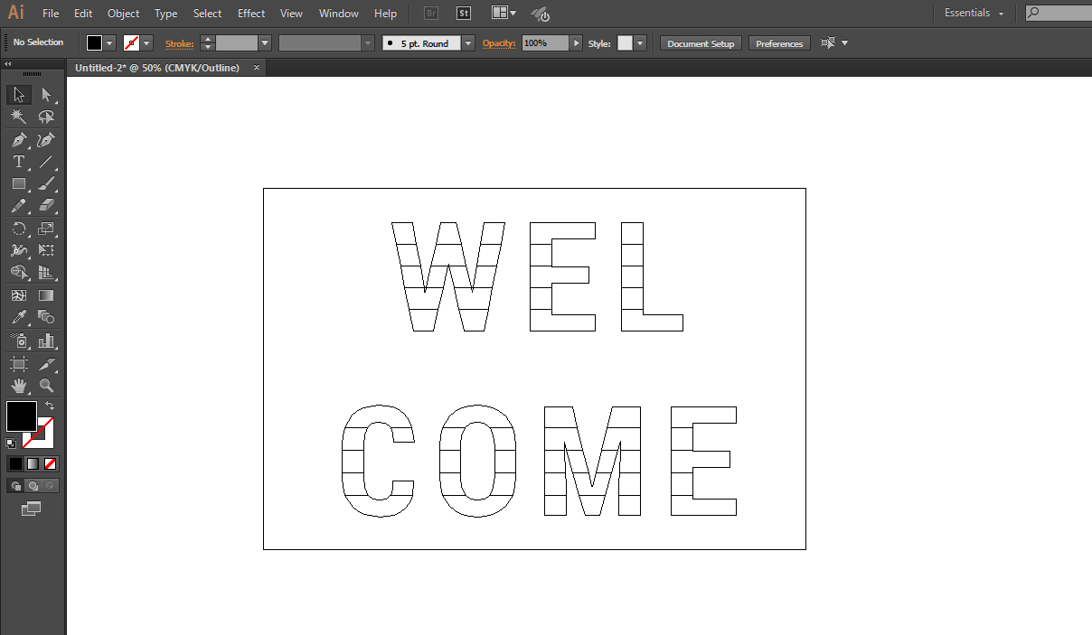The width and height of the screenshot is (1092, 635).
Task: Enable Draw Normal mode
Action: pos(15,486)
